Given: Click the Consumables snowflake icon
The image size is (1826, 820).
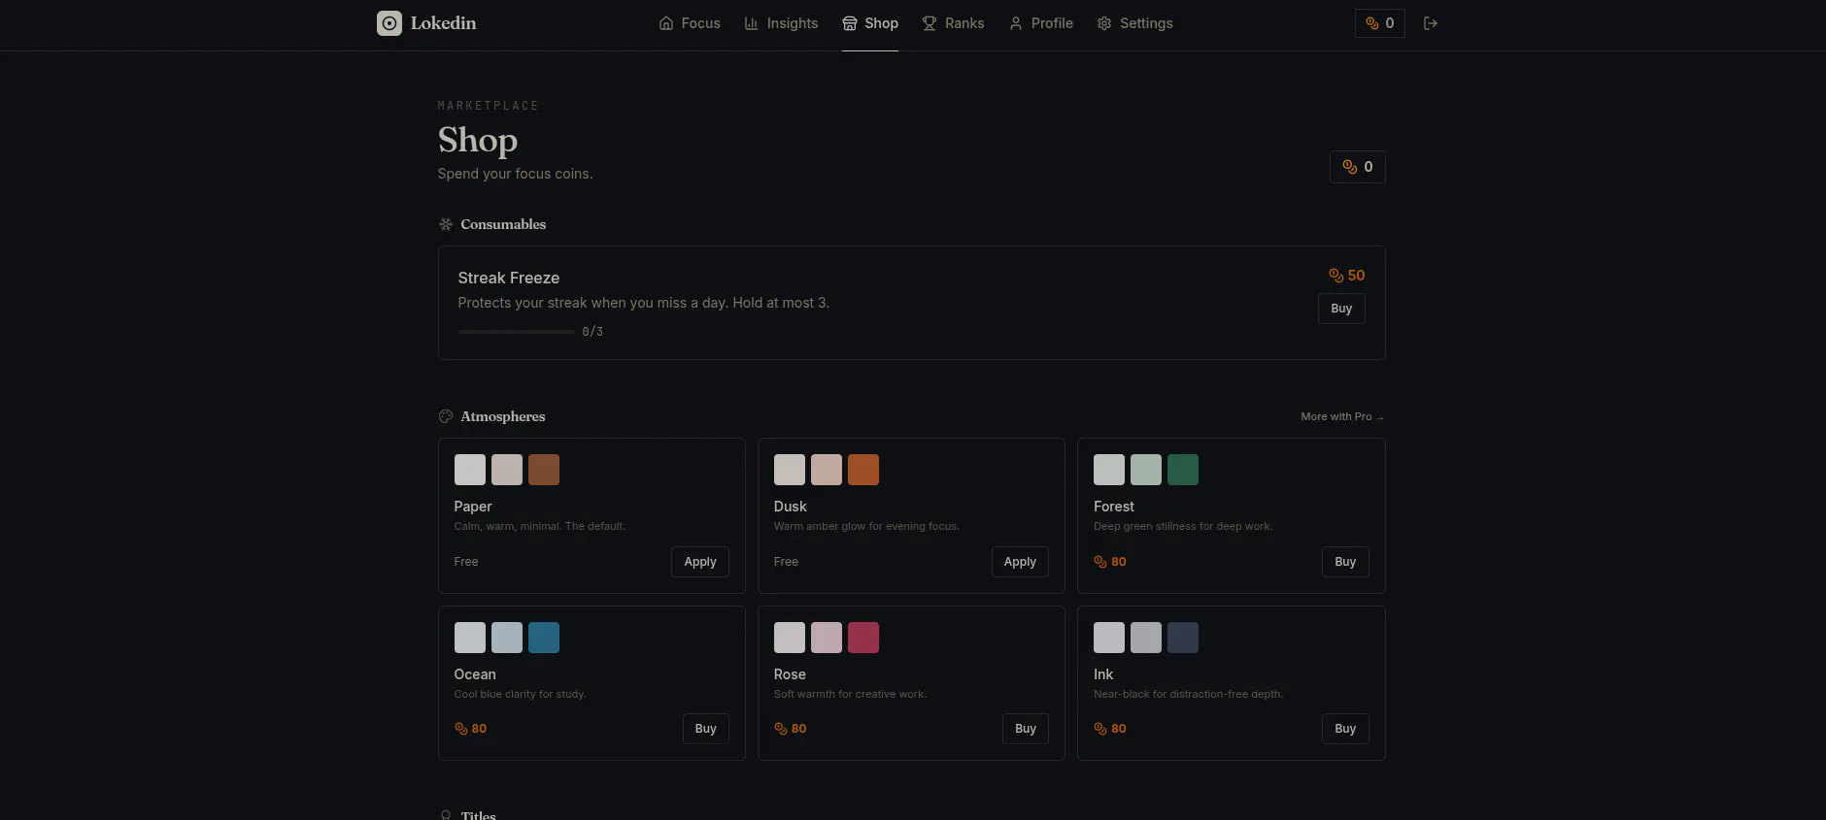Looking at the screenshot, I should [x=446, y=224].
